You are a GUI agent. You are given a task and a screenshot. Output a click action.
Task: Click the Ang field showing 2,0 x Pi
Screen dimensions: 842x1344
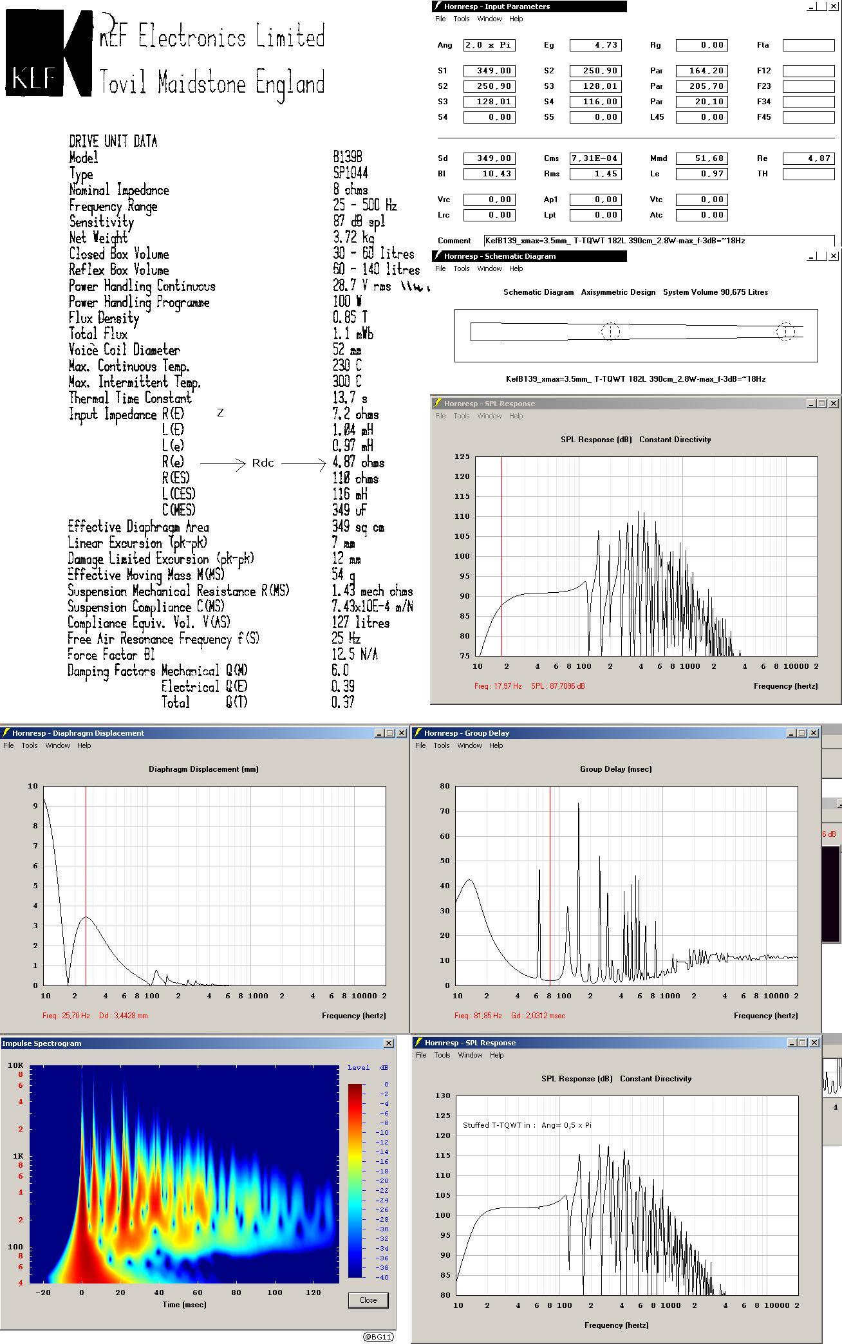point(489,45)
